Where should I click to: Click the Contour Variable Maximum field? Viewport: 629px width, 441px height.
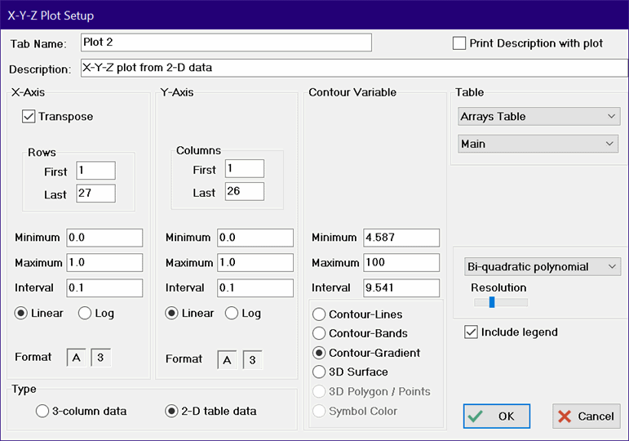click(x=402, y=263)
